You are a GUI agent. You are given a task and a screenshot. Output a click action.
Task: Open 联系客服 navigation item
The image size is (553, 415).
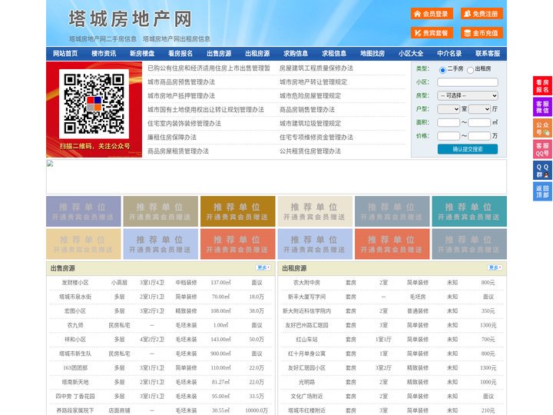point(488,54)
